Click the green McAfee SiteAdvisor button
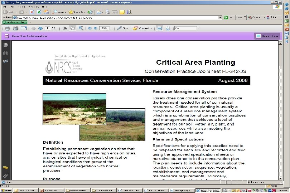This screenshot has width=290, height=193. 15,23
